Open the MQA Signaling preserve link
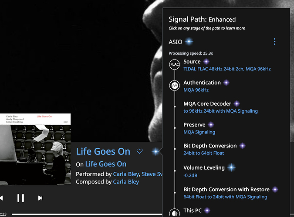The width and height of the screenshot is (294, 217). coord(199,132)
